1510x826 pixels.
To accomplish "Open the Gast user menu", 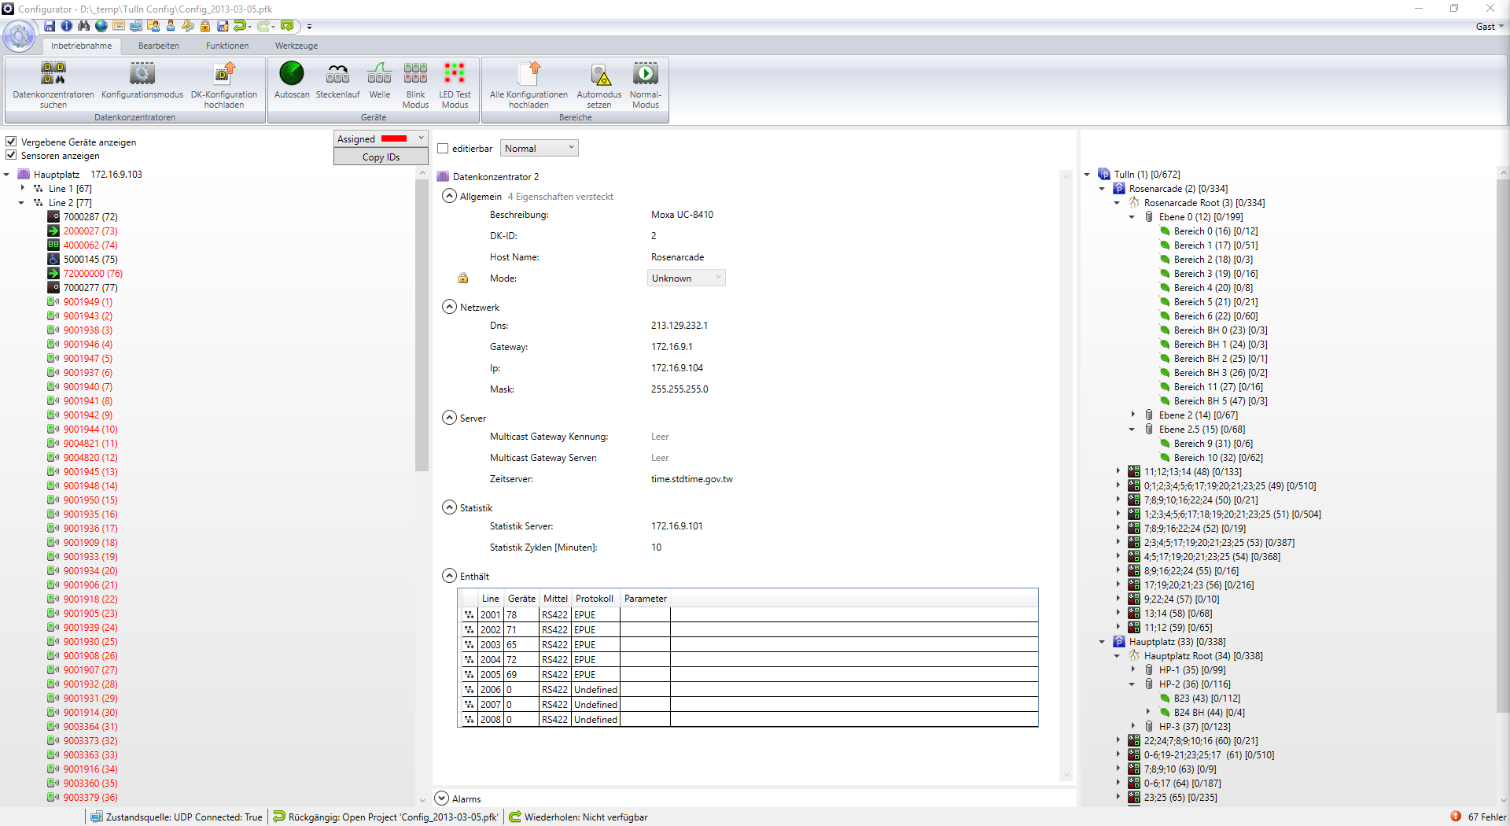I will click(1490, 26).
